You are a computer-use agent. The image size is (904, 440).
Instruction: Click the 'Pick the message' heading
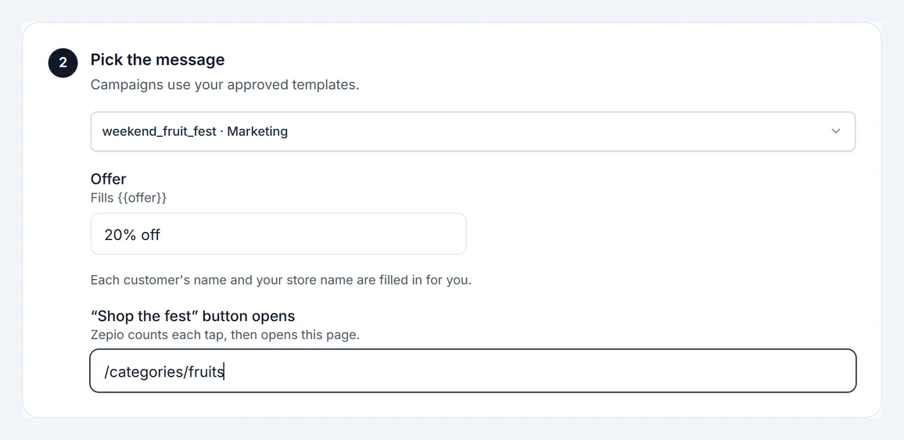point(157,59)
